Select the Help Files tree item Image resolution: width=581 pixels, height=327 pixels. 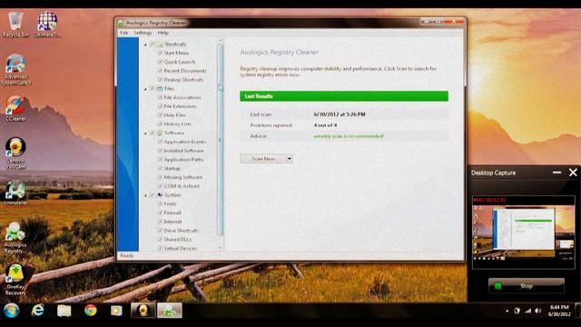pos(175,115)
